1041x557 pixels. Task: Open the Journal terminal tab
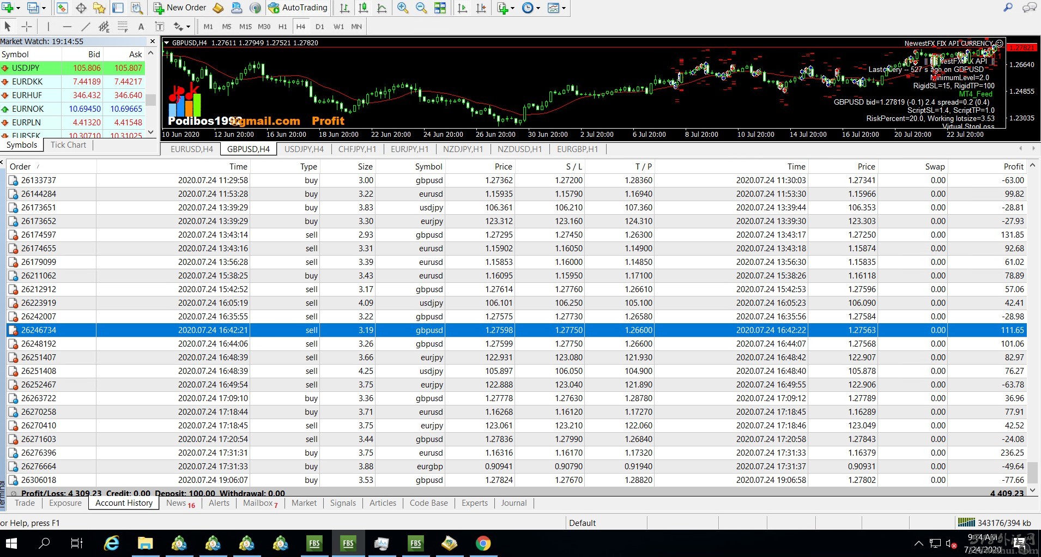click(514, 503)
